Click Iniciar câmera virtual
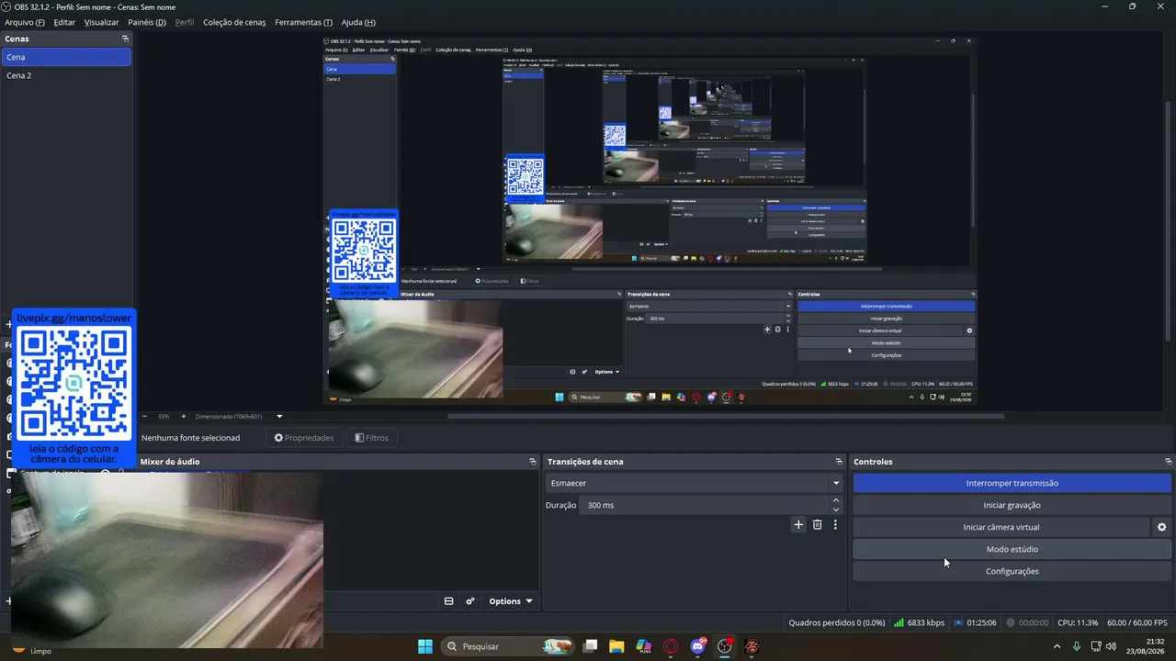The width and height of the screenshot is (1176, 661). [1001, 527]
